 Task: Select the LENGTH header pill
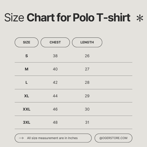[x=87, y=42]
